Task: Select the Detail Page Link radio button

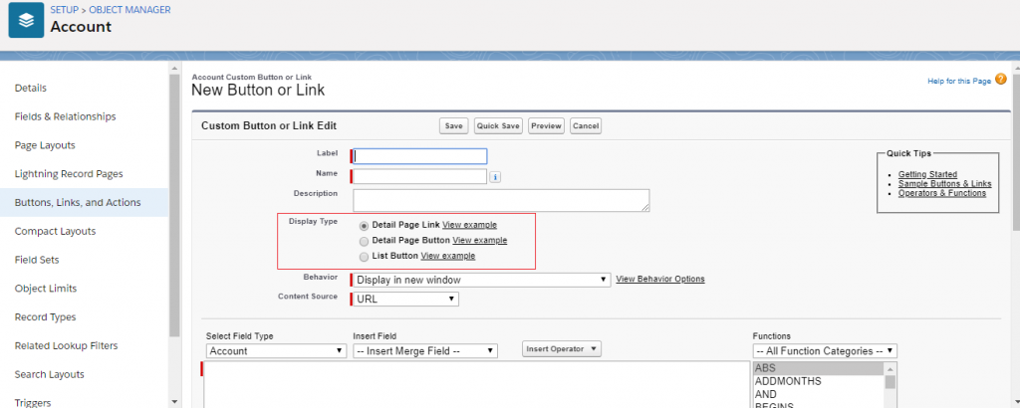Action: (x=364, y=226)
